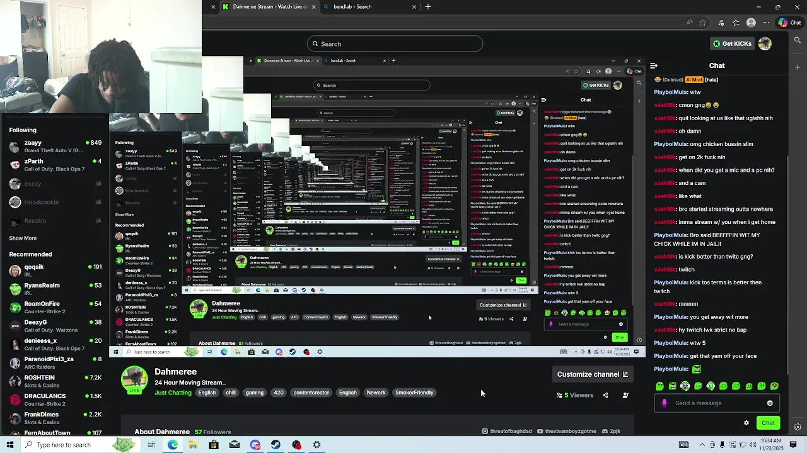Select the SmokerFriendly stream tag
Screen dimensions: 807x453
click(414, 393)
